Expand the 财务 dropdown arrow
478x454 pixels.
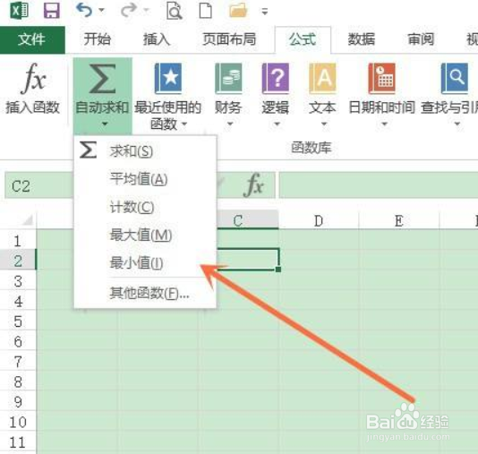pos(230,124)
